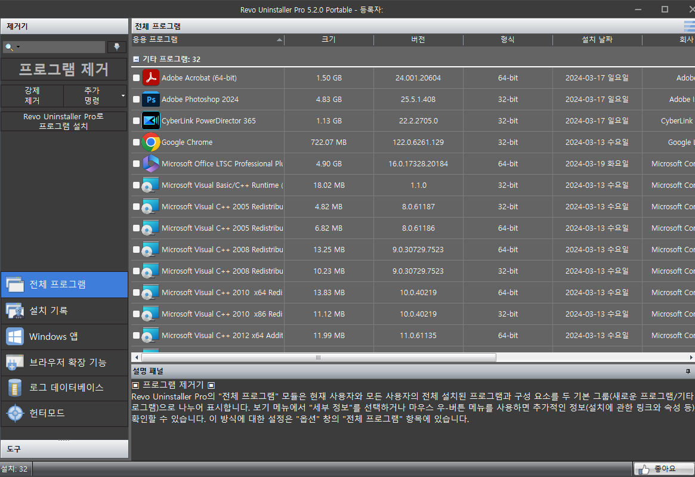This screenshot has height=477, width=695.
Task: Sort by 형식 column header
Action: pyautogui.click(x=508, y=39)
